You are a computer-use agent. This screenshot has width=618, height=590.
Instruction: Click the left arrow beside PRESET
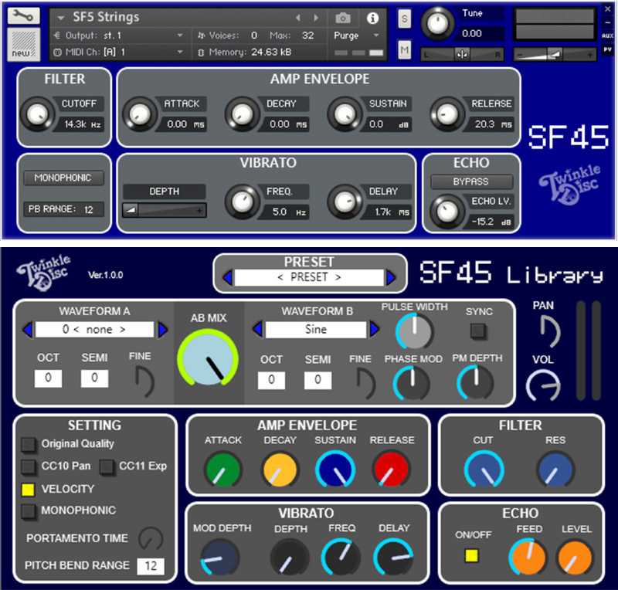(x=228, y=277)
